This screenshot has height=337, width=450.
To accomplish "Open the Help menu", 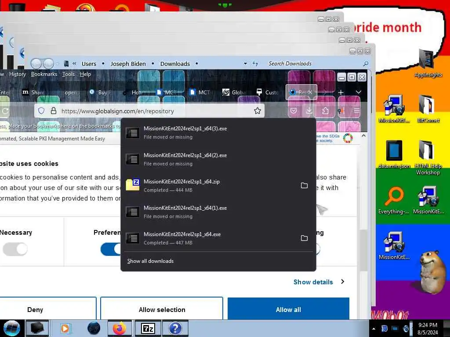I will pos(85,74).
